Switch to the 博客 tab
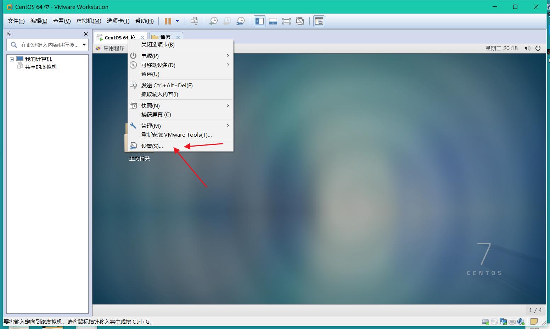 165,37
